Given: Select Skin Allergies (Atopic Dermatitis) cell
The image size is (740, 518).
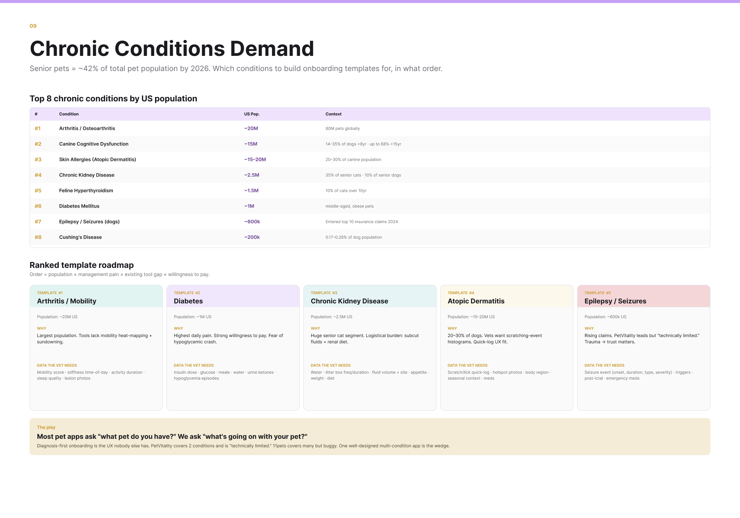Looking at the screenshot, I should tap(98, 159).
